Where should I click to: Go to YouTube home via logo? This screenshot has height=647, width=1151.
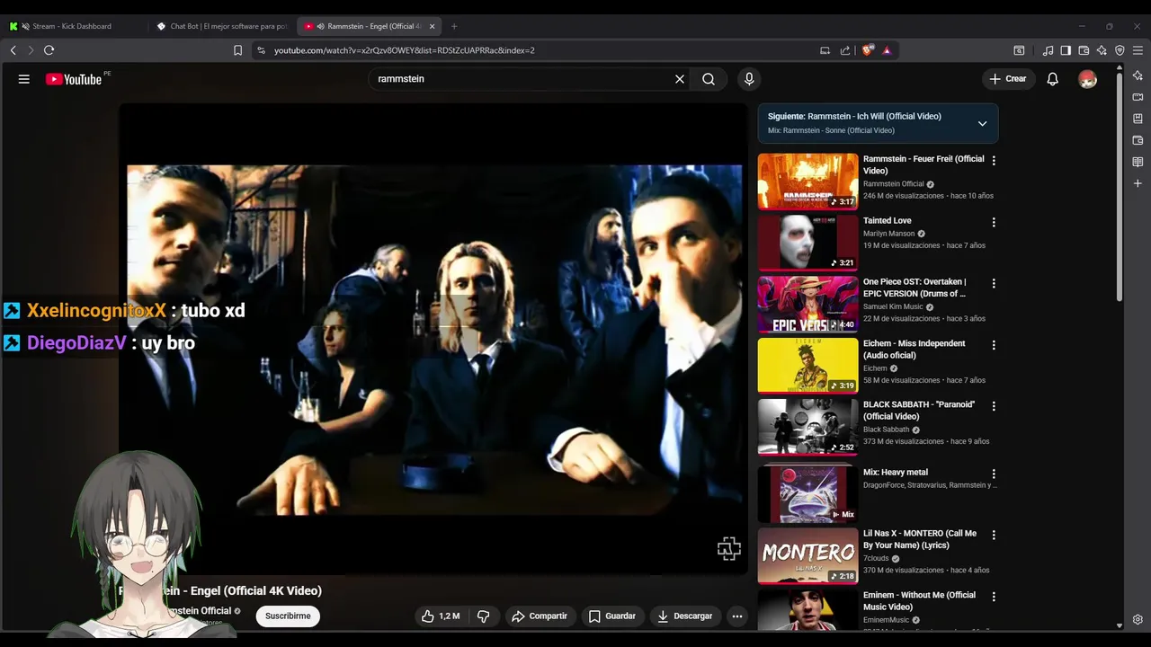[x=74, y=79]
